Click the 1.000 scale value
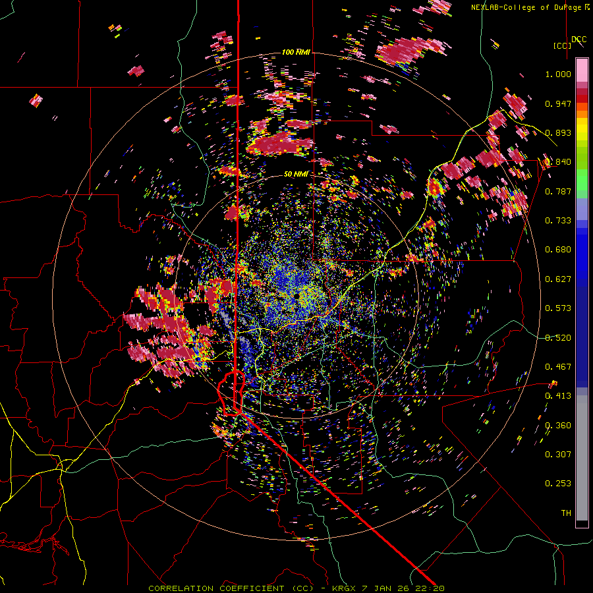Screen dimensions: 593x593 (x=558, y=74)
